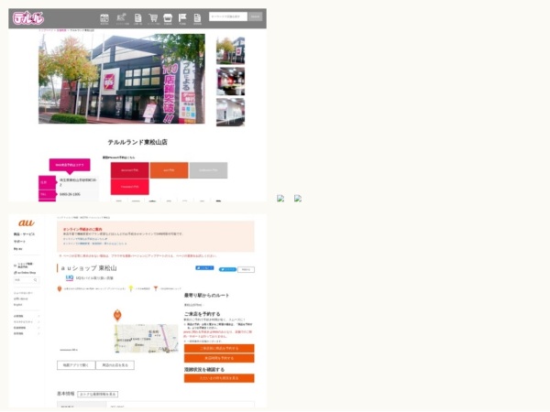Click the English link in the au sidebar
This screenshot has width=550, height=412.
[18, 305]
